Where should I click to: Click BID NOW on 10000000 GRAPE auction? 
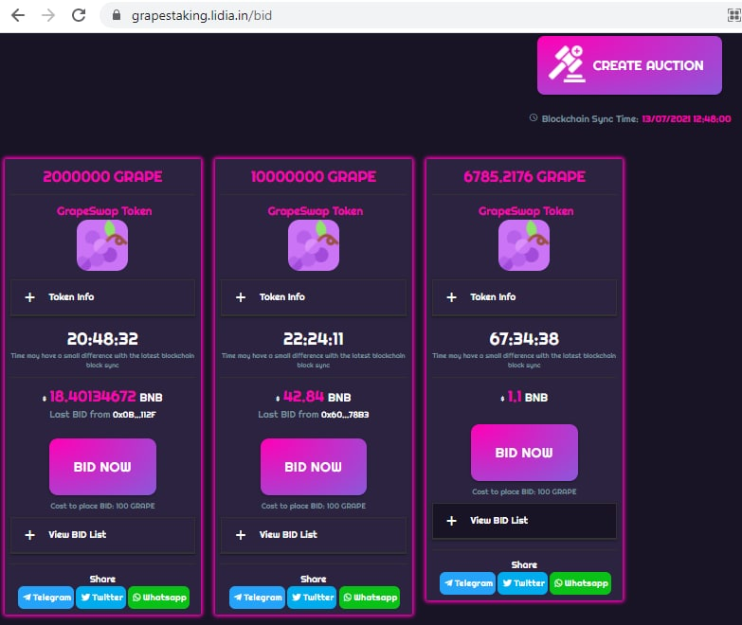click(314, 467)
